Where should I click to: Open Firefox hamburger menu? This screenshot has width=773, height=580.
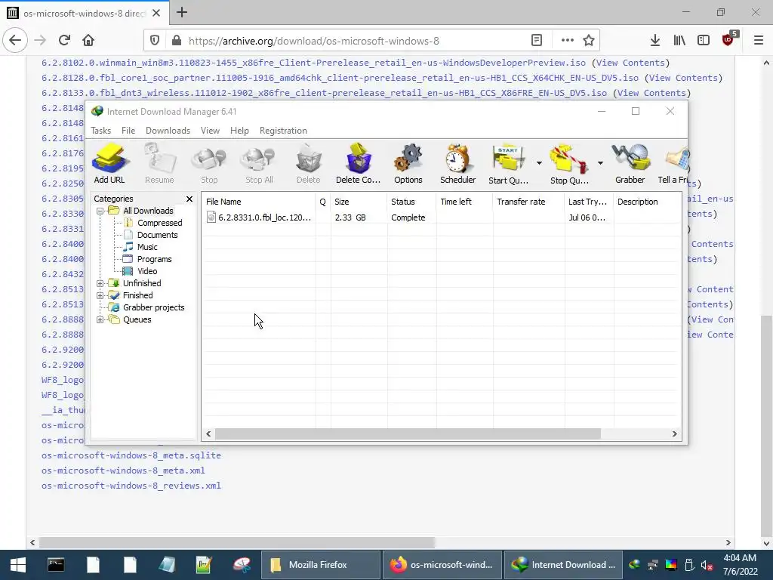(759, 41)
